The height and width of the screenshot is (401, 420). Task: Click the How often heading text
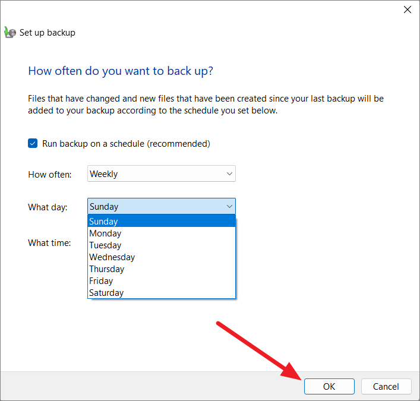pyautogui.click(x=121, y=71)
